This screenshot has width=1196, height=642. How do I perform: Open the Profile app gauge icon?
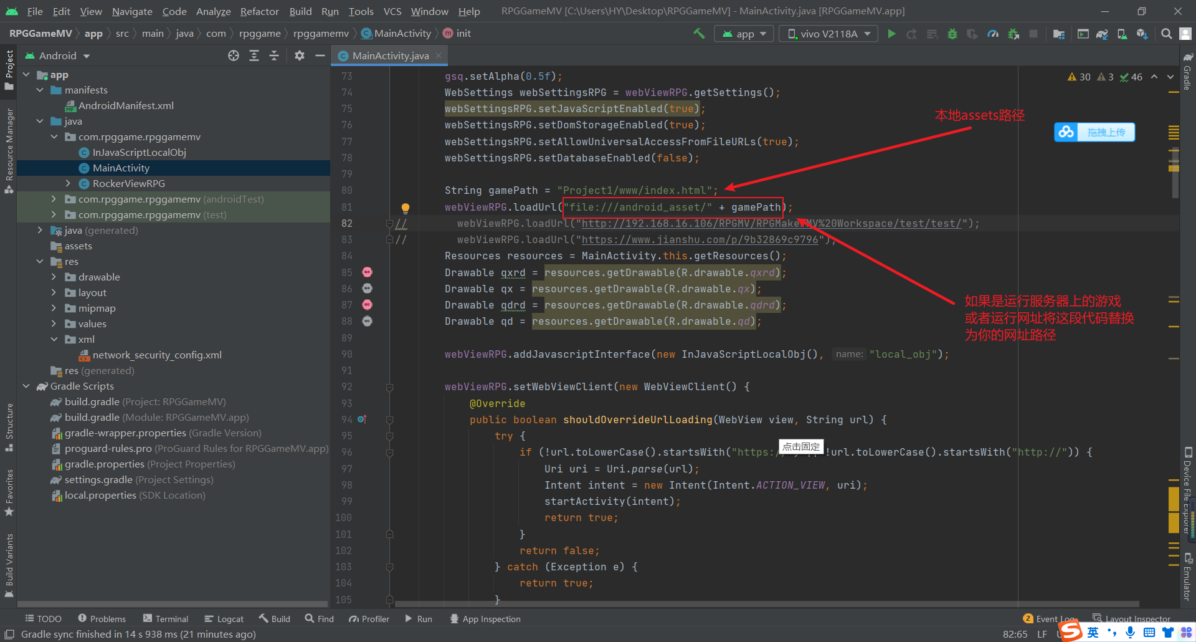pos(993,34)
